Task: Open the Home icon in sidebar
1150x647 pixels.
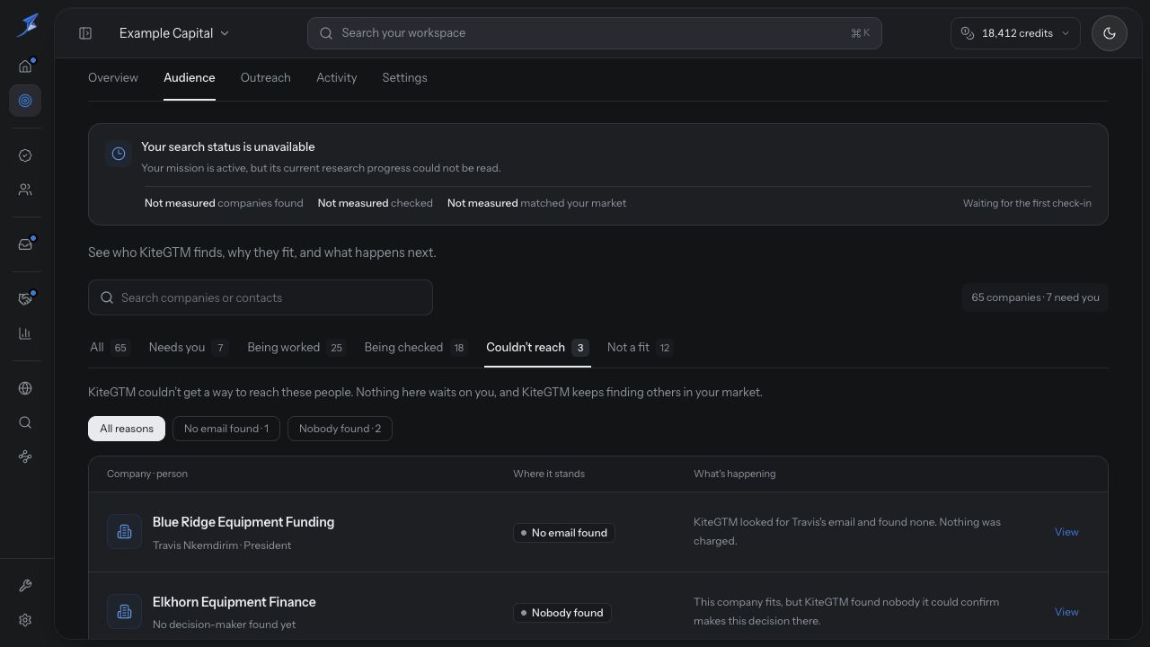Action: [25, 66]
